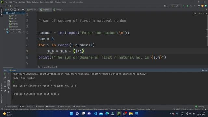Toggle the Project tool window sidebar button
The image size is (208, 117).
1,12
